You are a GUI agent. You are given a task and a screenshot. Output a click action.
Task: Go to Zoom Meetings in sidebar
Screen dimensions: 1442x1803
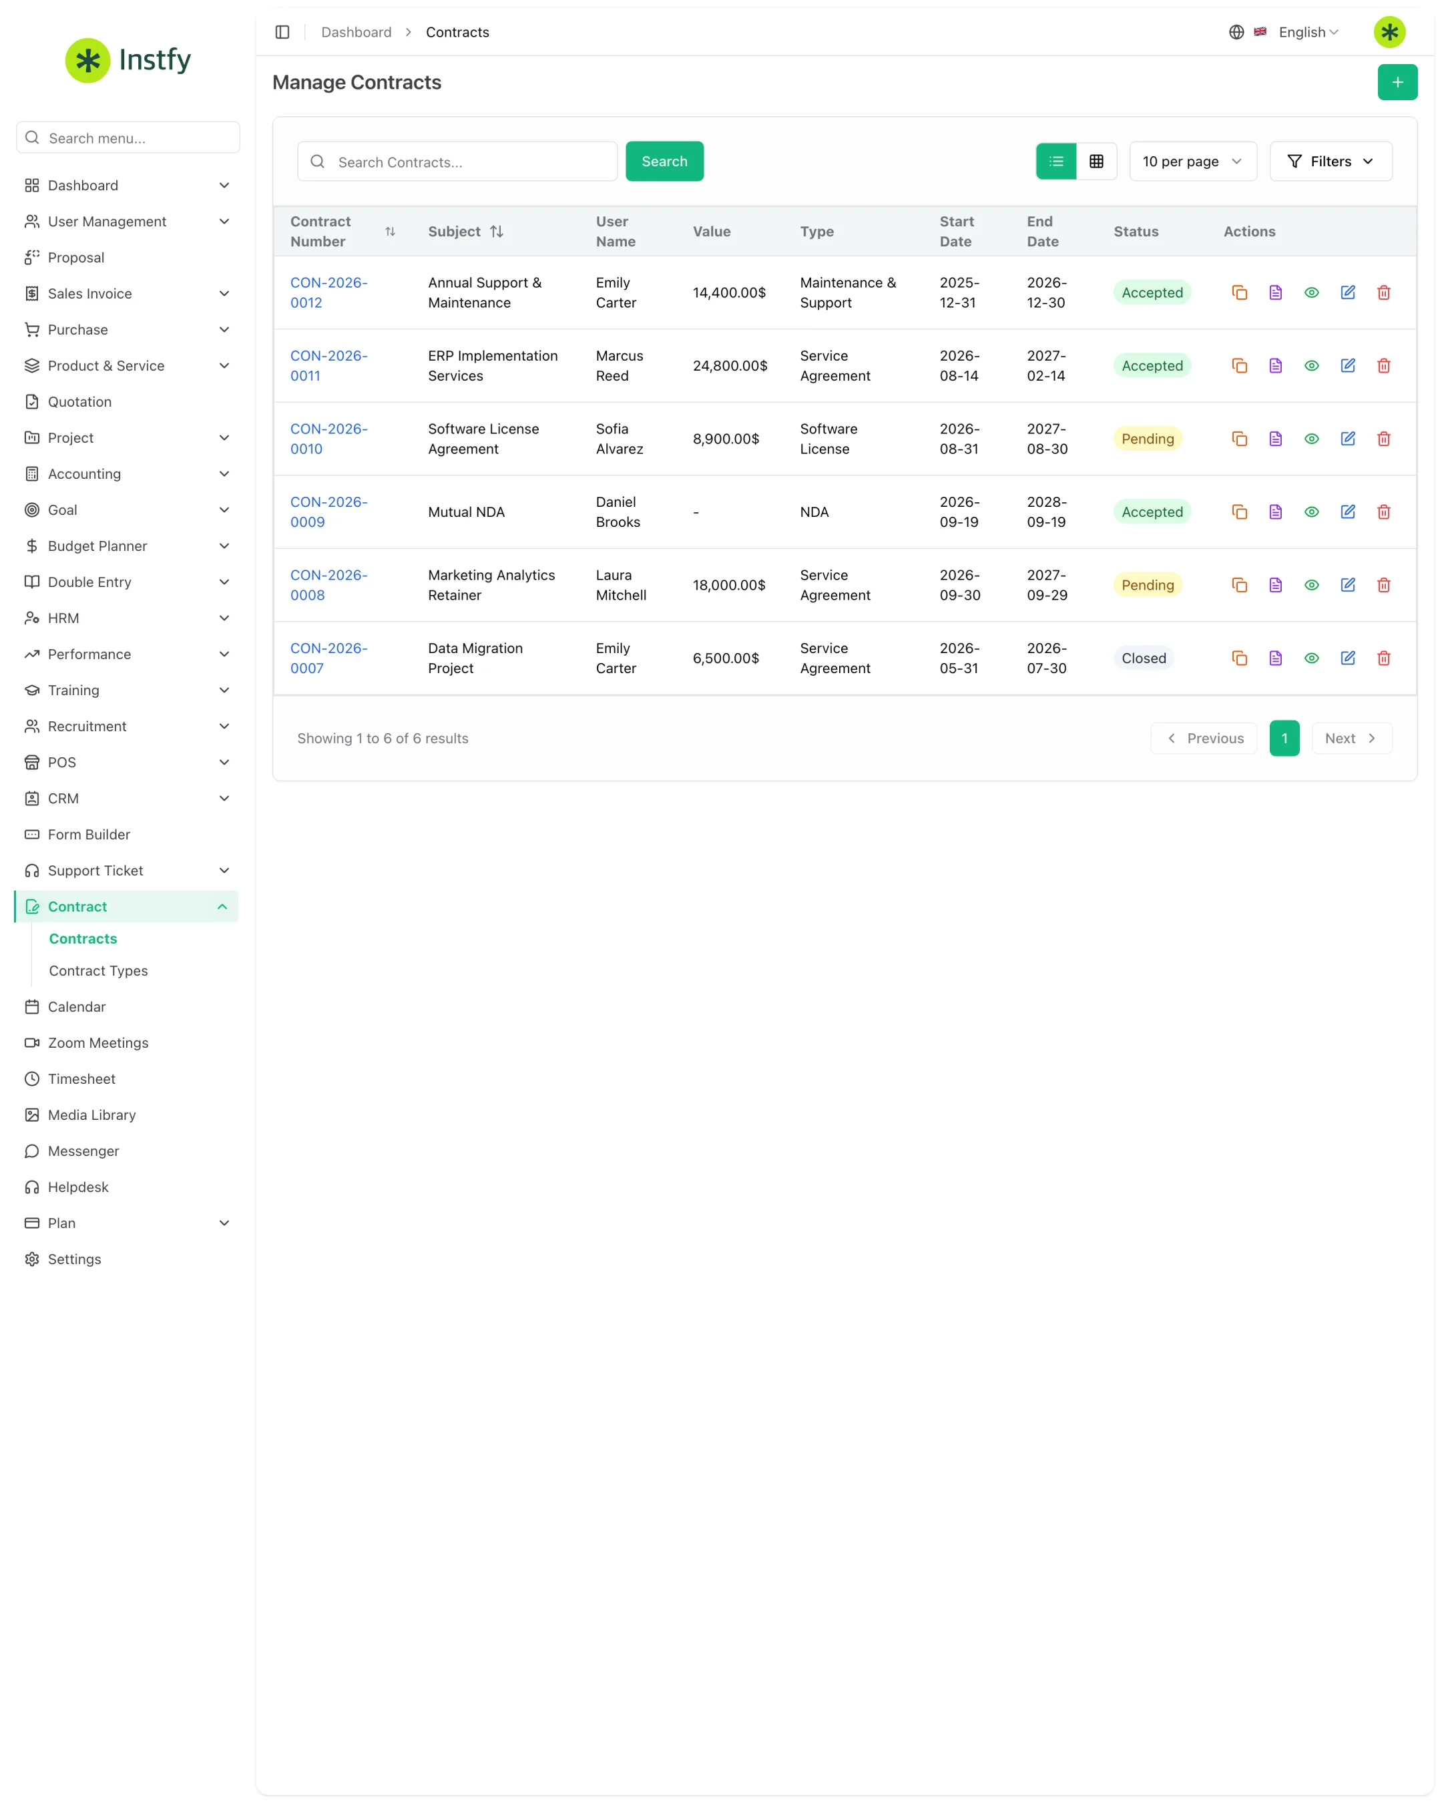click(x=127, y=1043)
